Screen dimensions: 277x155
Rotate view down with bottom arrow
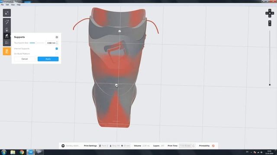click(270, 16)
